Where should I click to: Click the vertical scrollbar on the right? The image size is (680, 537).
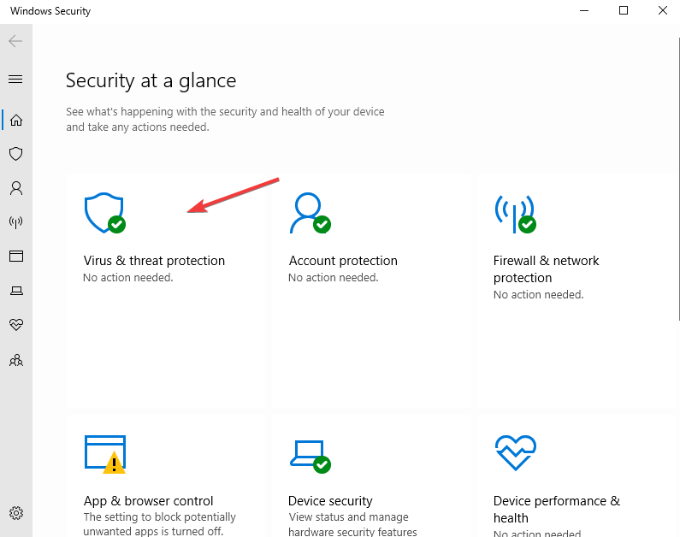[678, 178]
